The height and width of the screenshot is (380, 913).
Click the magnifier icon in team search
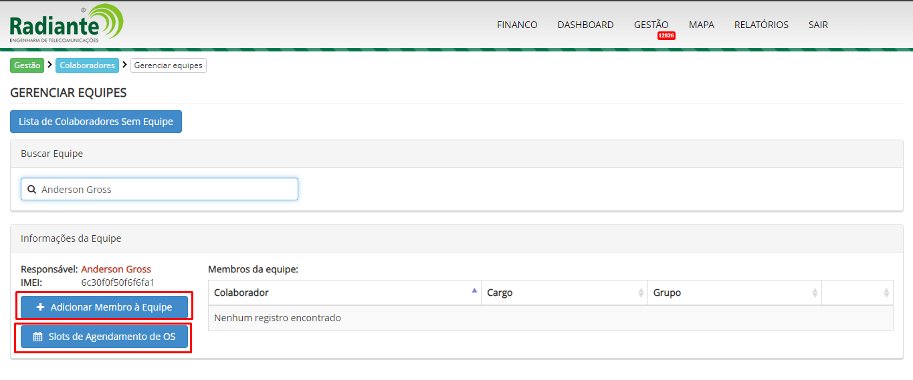(31, 190)
